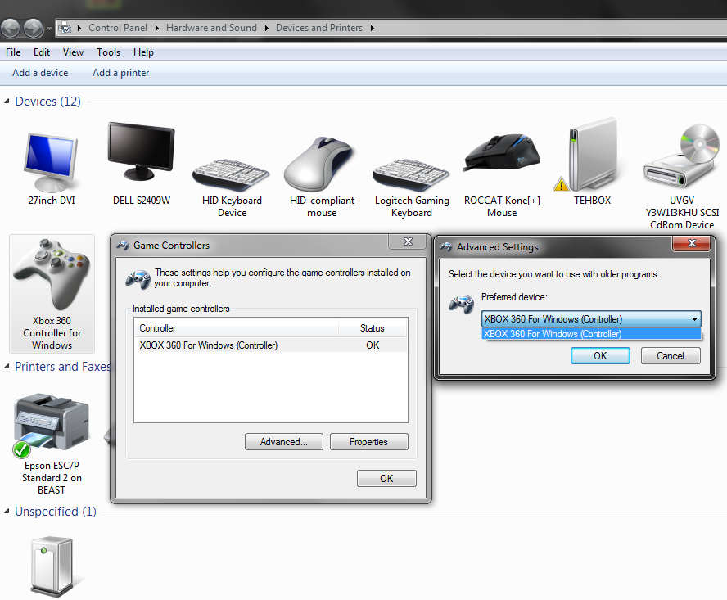
Task: Open the View menu
Action: pyautogui.click(x=73, y=52)
